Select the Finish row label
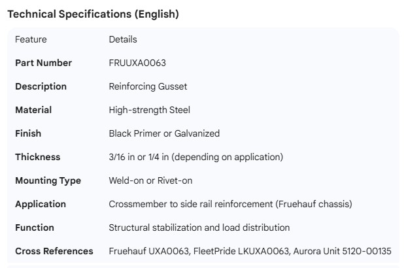This screenshot has height=268, width=406. [x=28, y=133]
